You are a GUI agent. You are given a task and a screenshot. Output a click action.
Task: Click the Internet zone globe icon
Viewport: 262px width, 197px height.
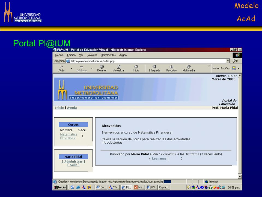pyautogui.click(x=206, y=182)
